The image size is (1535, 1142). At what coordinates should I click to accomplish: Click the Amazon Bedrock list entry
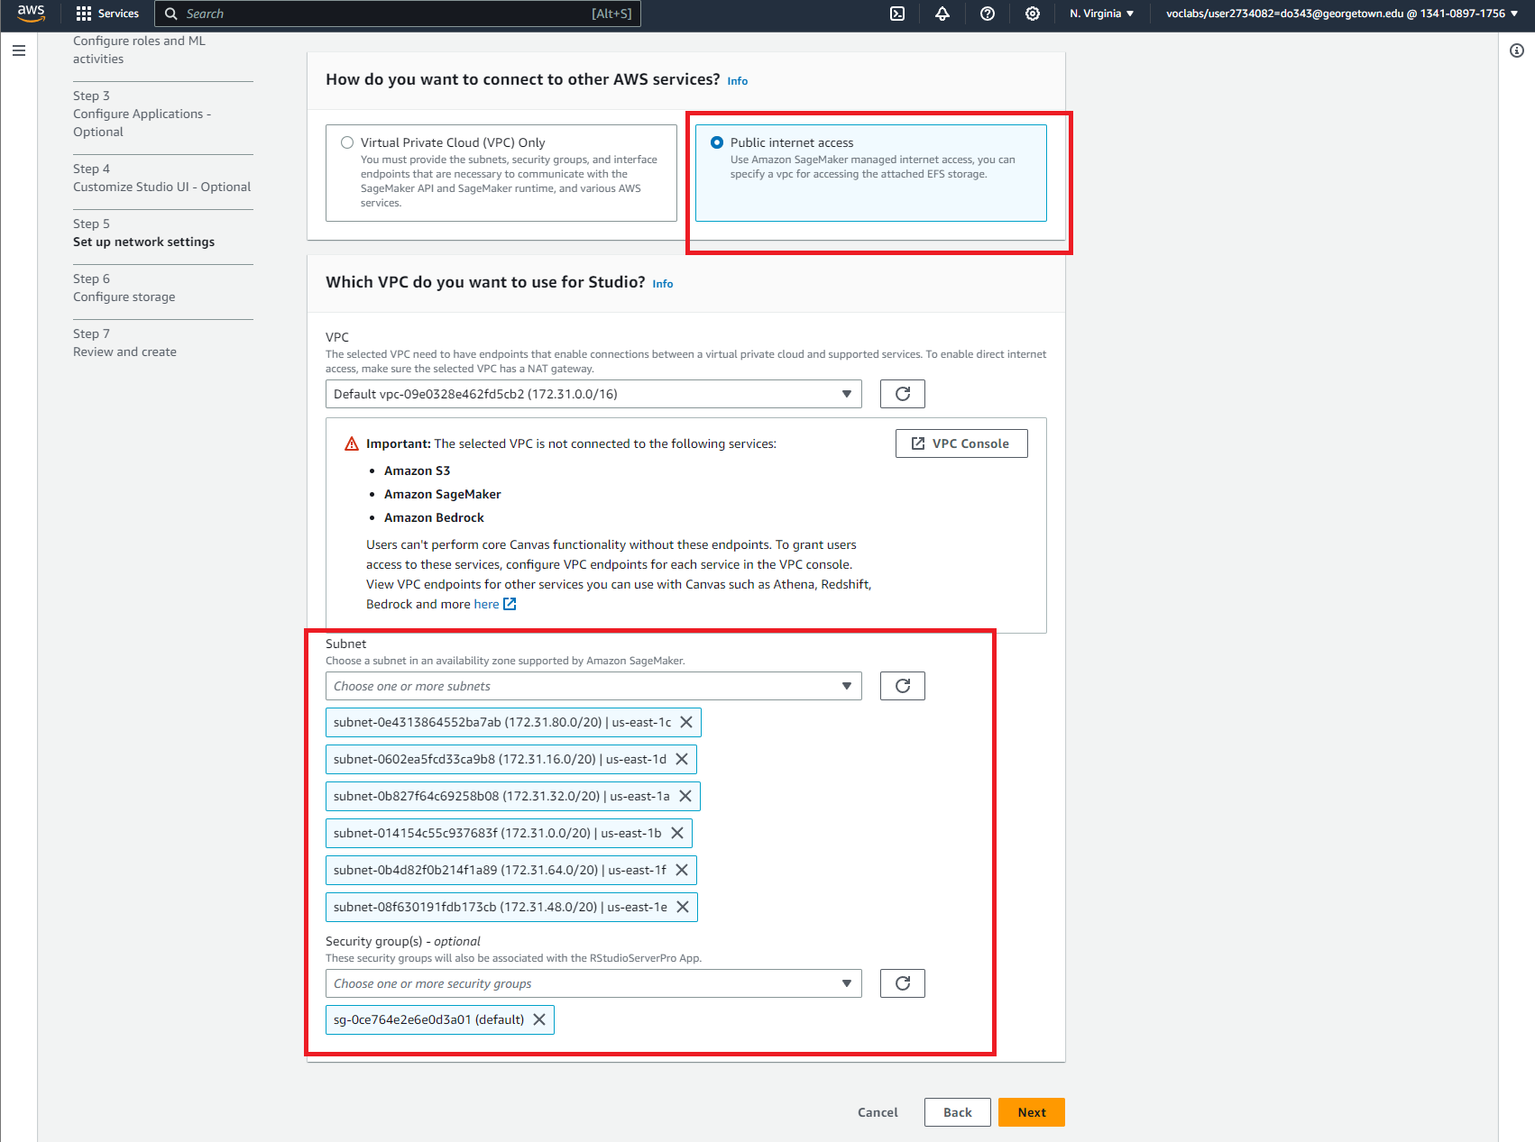434,517
